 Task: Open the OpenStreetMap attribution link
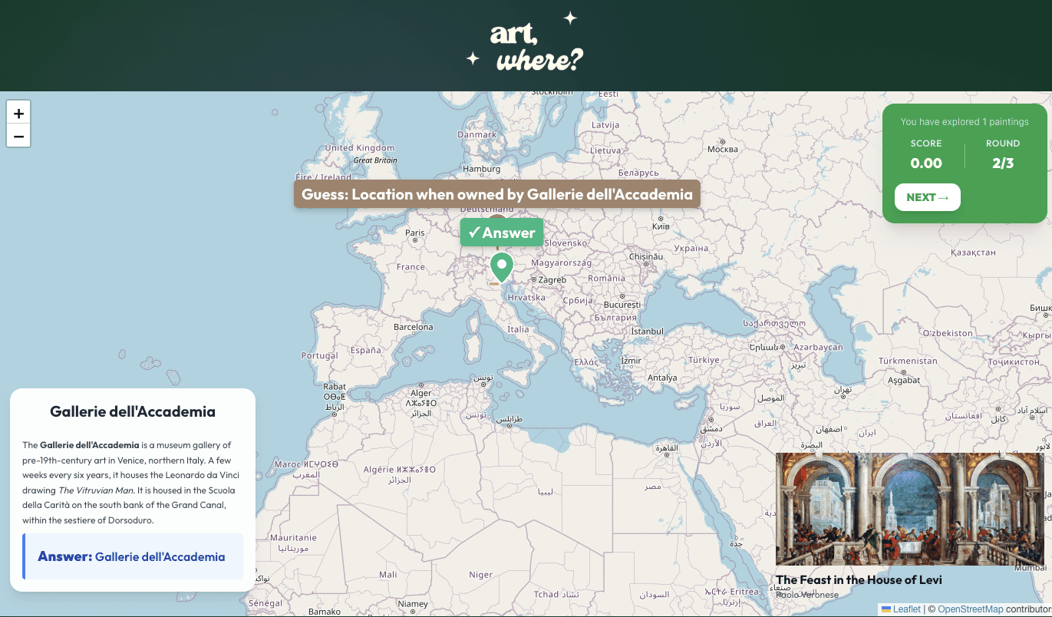point(970,609)
